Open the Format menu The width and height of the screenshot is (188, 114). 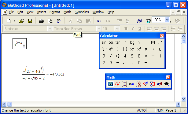[x=55, y=12]
